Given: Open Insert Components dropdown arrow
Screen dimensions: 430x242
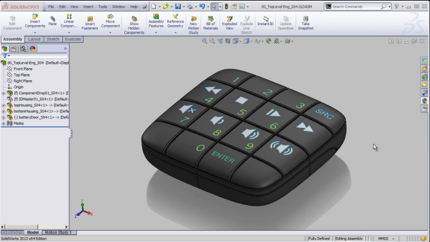Looking at the screenshot, I should click(35, 32).
